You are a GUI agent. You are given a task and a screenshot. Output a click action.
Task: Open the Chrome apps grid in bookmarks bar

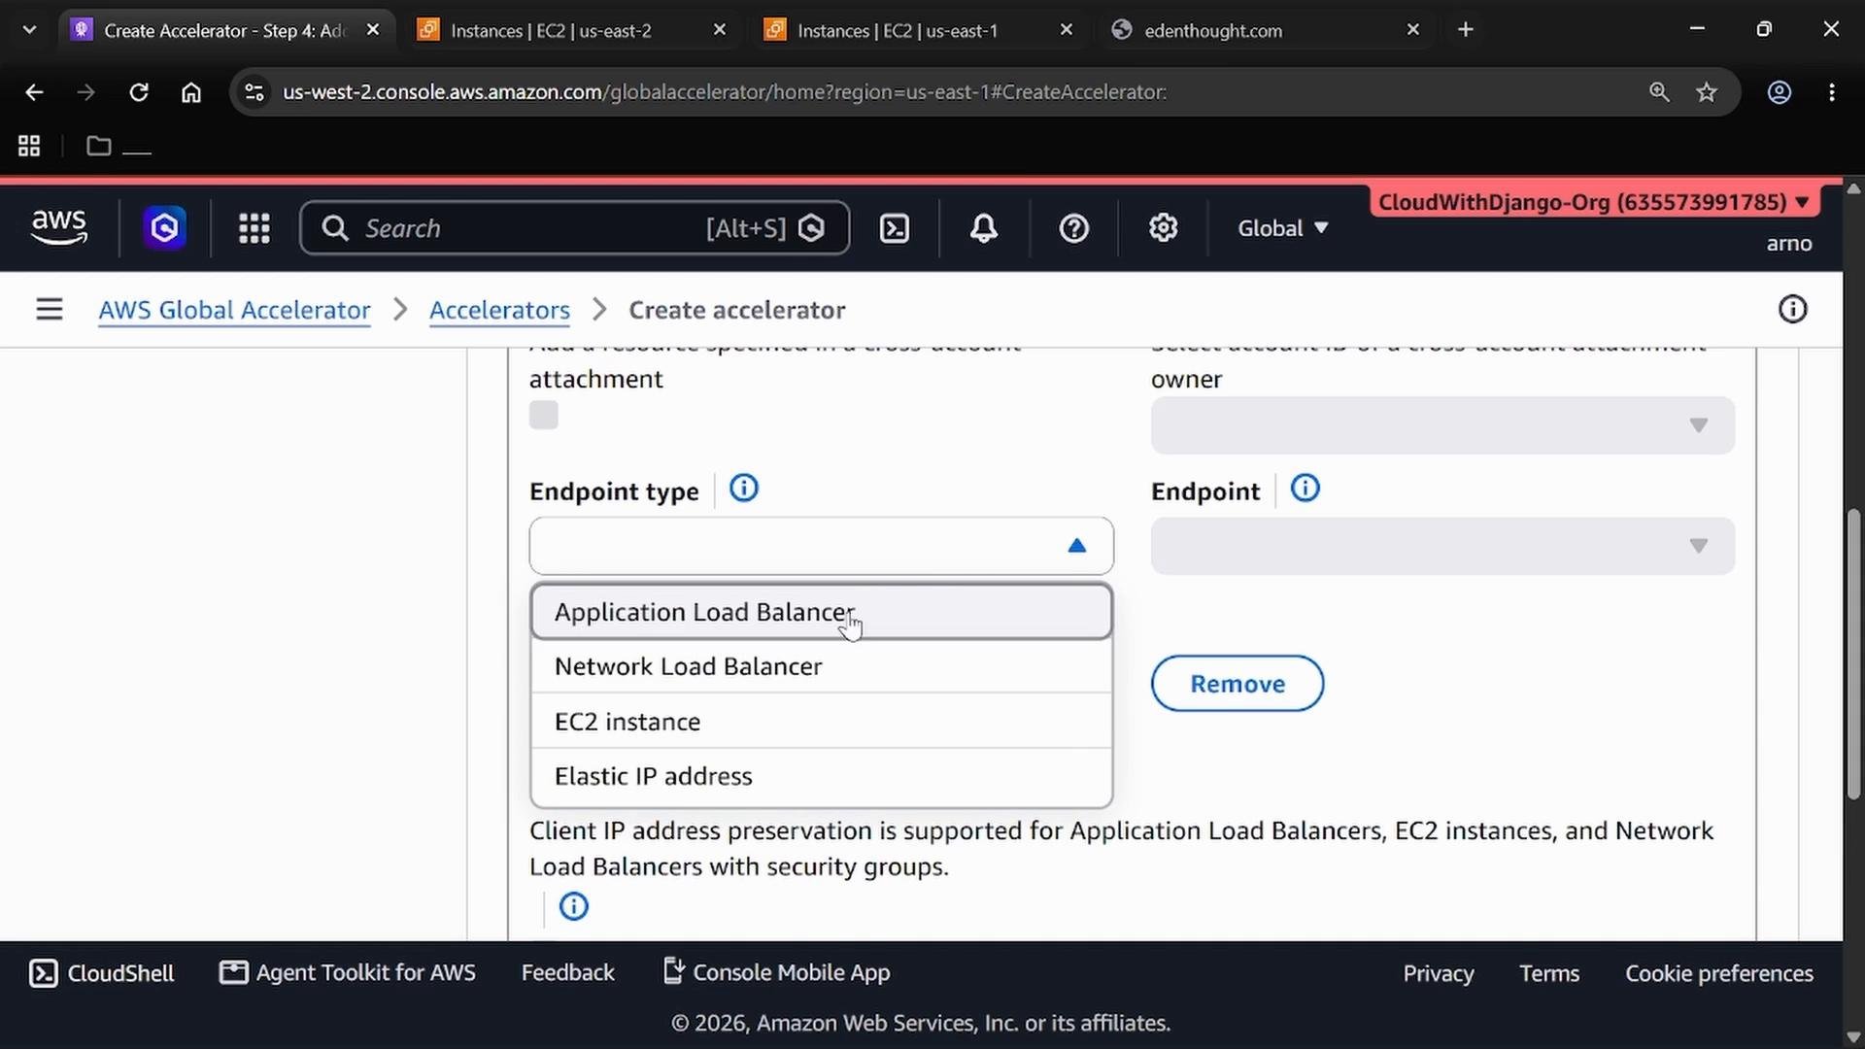click(29, 146)
